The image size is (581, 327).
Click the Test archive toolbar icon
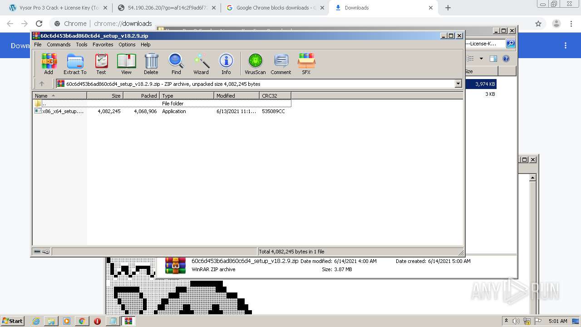(x=101, y=64)
